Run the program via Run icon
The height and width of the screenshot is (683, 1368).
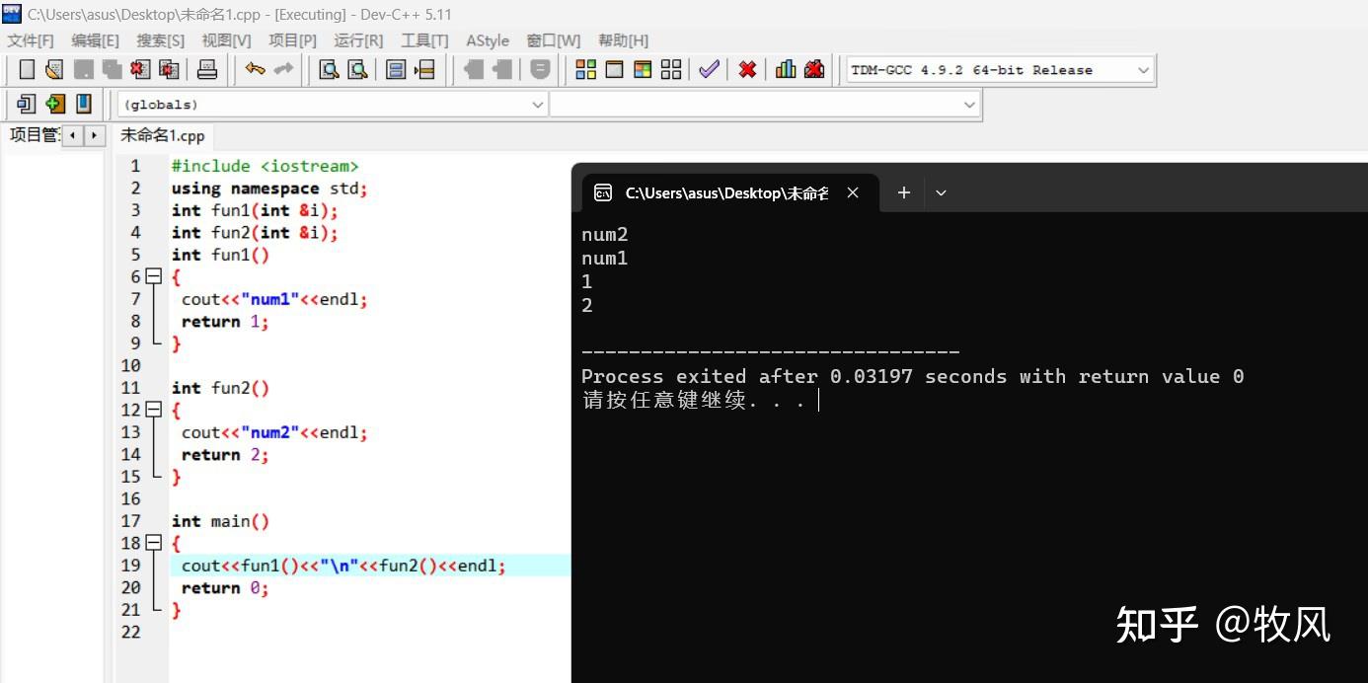click(614, 69)
